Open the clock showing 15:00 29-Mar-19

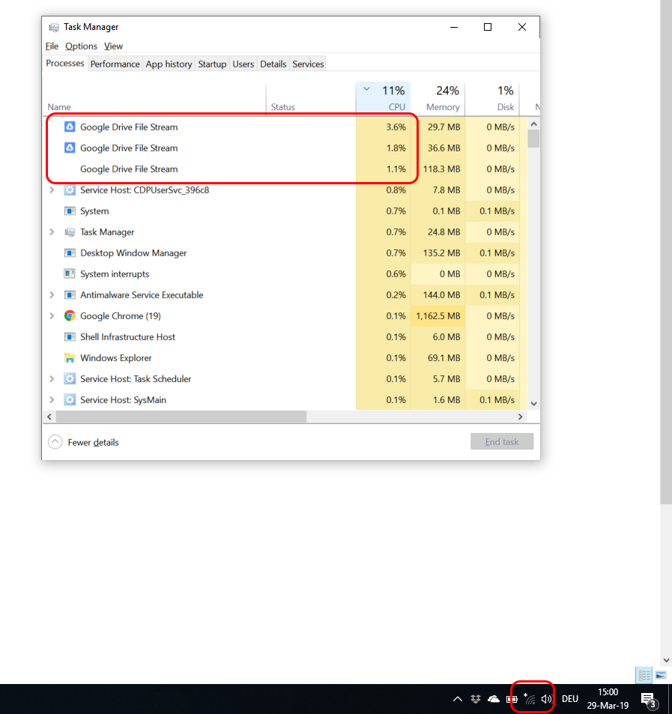[608, 699]
